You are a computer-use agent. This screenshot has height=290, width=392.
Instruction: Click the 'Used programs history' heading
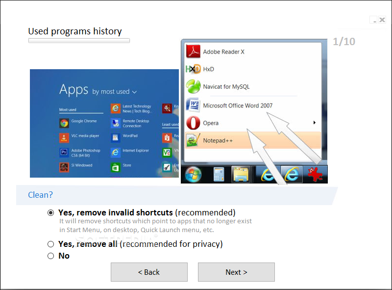[x=75, y=31]
